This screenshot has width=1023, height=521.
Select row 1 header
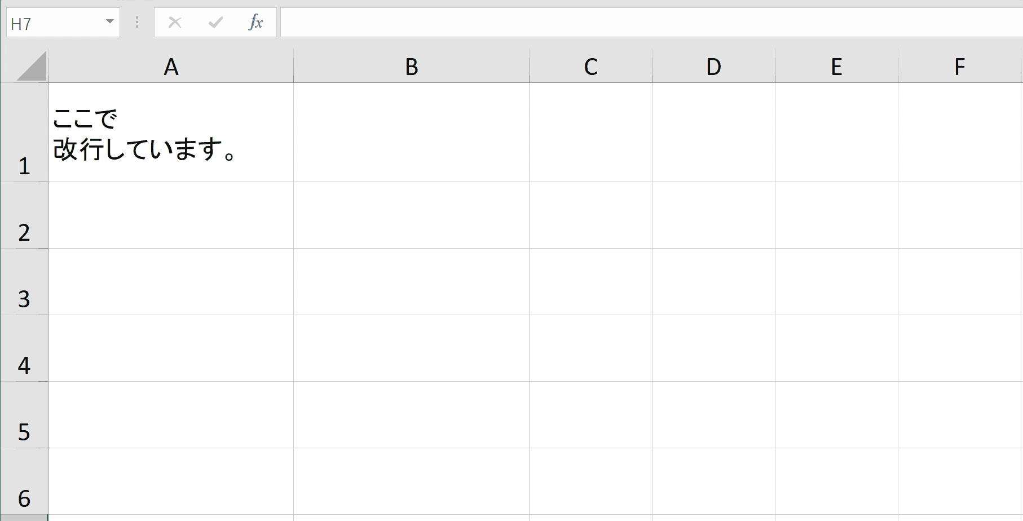click(24, 133)
